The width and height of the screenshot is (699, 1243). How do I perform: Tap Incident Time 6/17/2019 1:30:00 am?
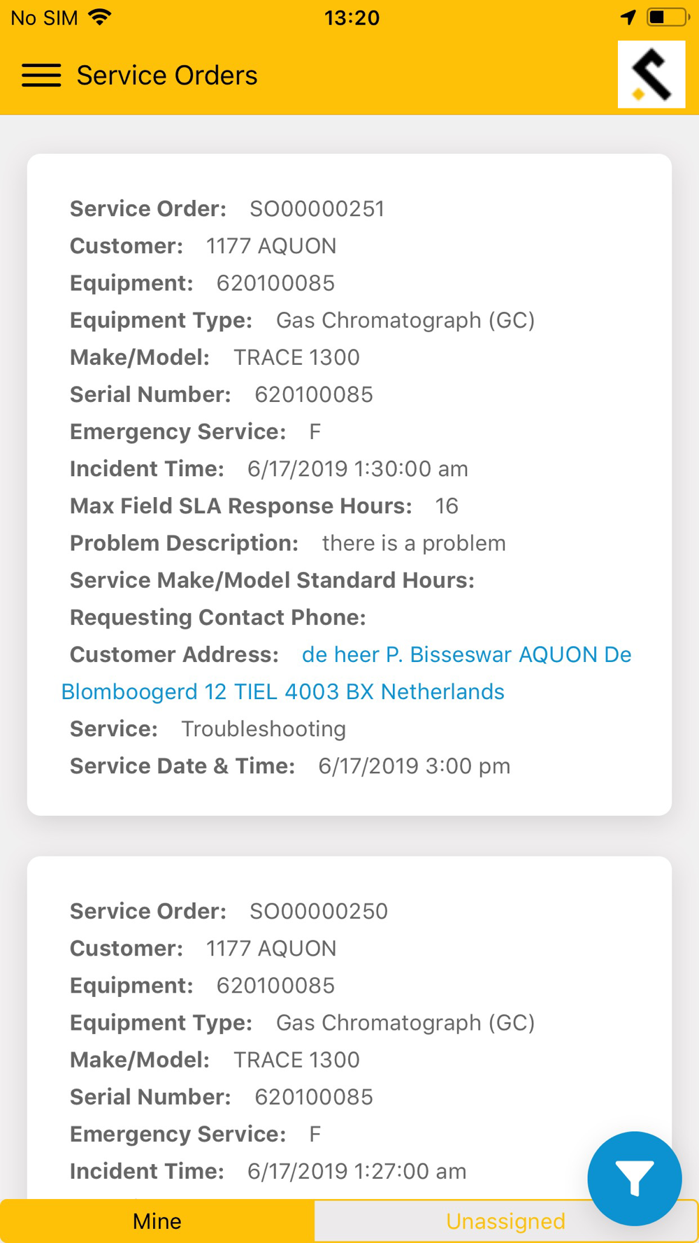[357, 469]
